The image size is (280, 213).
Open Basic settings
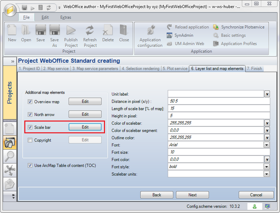(229, 35)
